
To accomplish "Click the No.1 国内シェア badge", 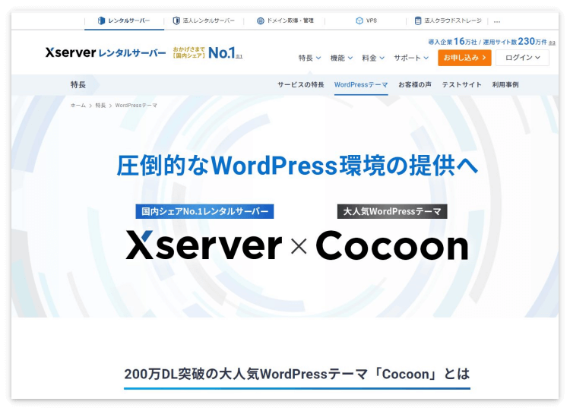I will point(207,53).
